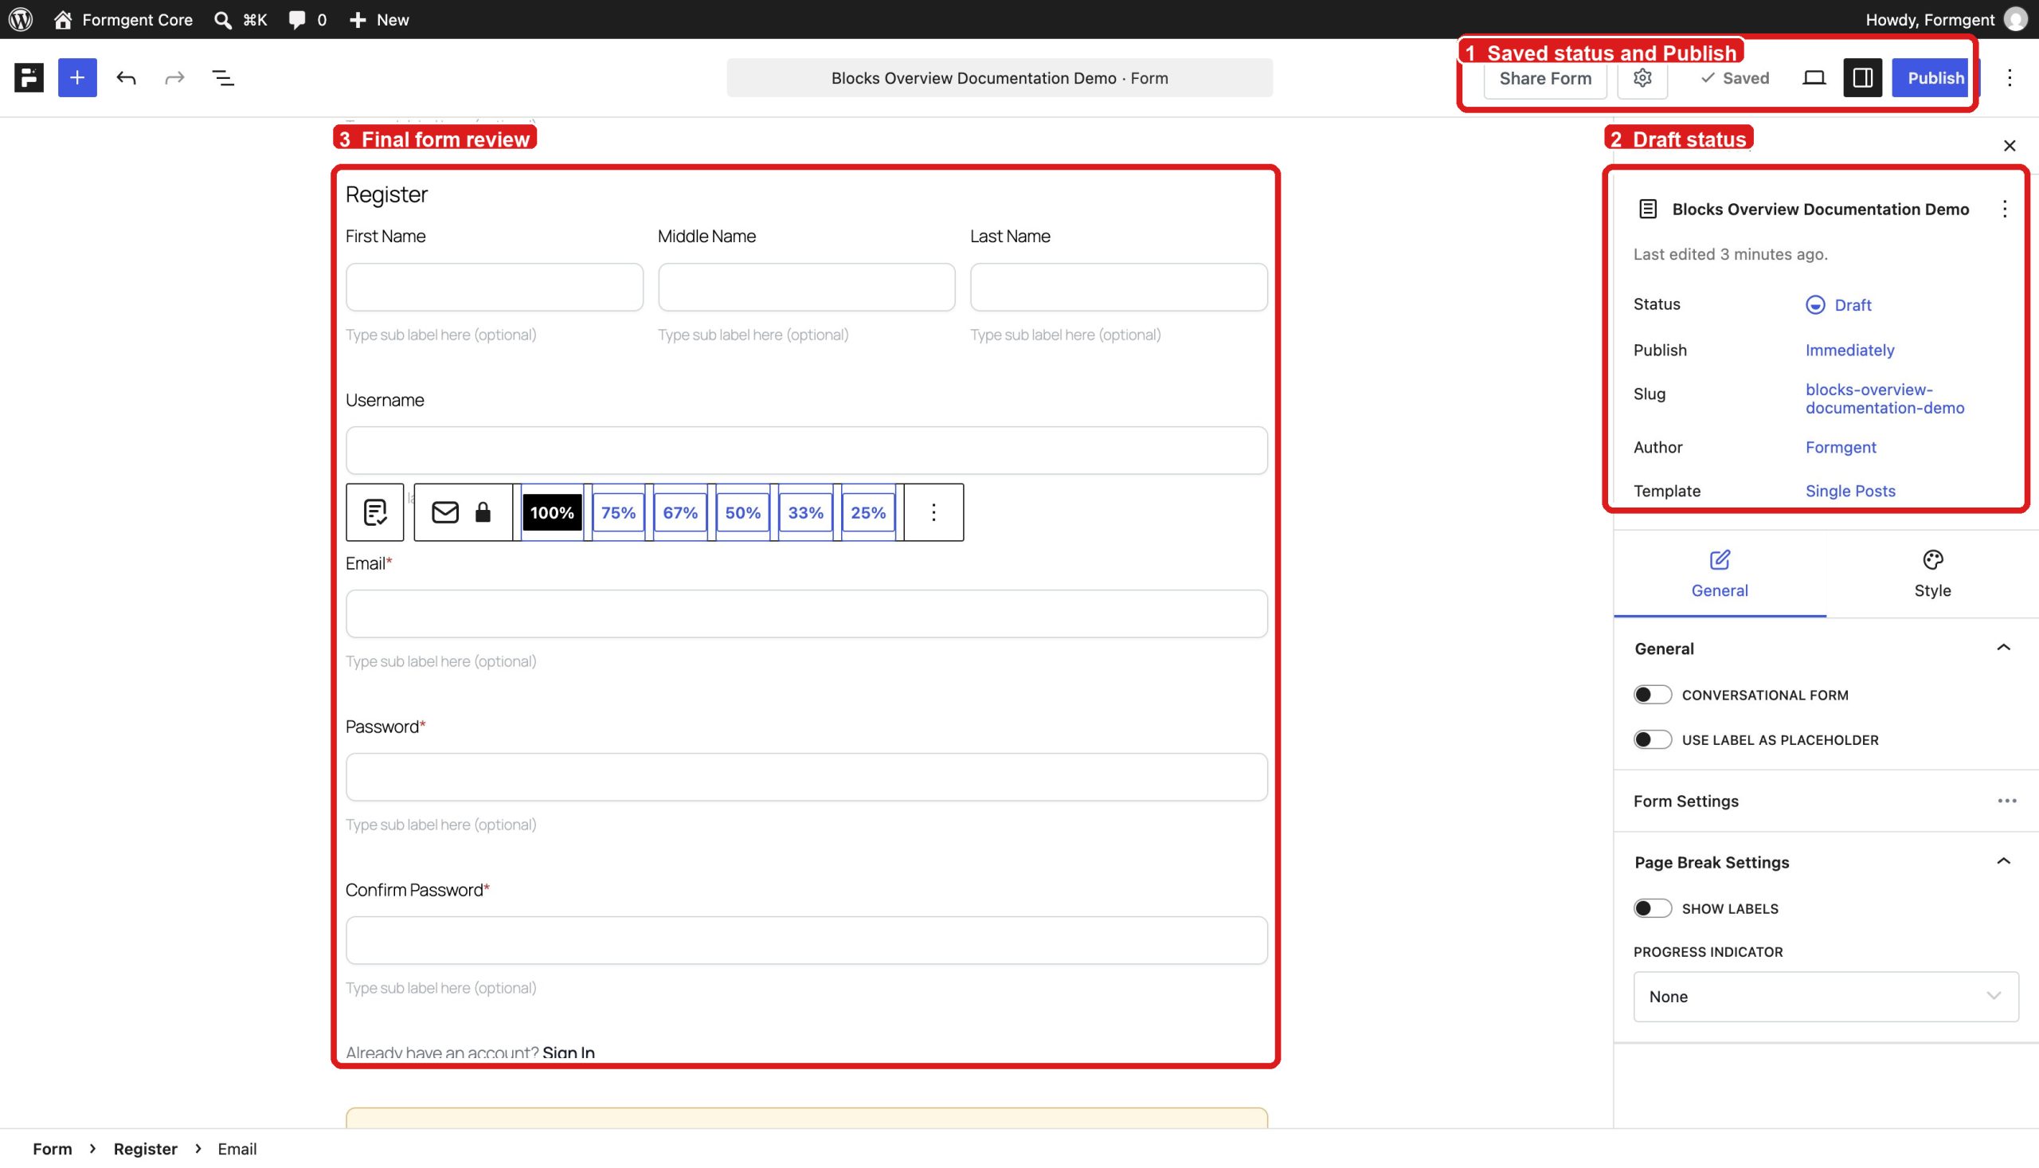Screen dimensions: 2039x1168
Task: Click the Email input field
Action: coord(806,613)
